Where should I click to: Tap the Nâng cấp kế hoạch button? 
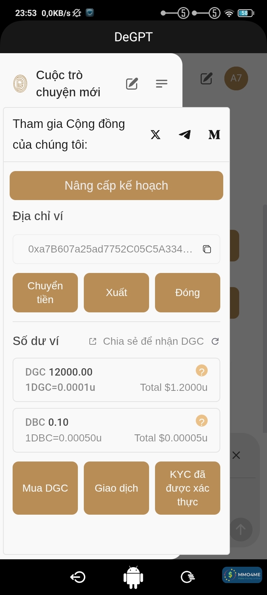(116, 186)
